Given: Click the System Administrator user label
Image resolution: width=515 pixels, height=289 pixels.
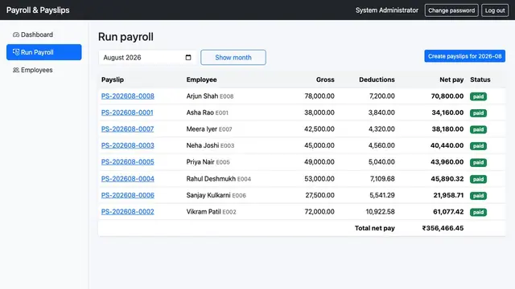Looking at the screenshot, I should (387, 10).
